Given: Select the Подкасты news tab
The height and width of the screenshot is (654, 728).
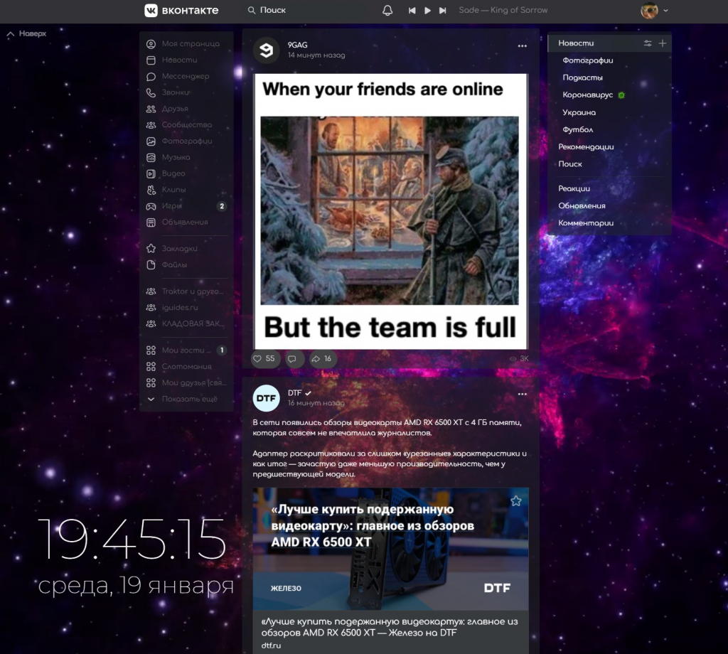Looking at the screenshot, I should click(x=583, y=77).
